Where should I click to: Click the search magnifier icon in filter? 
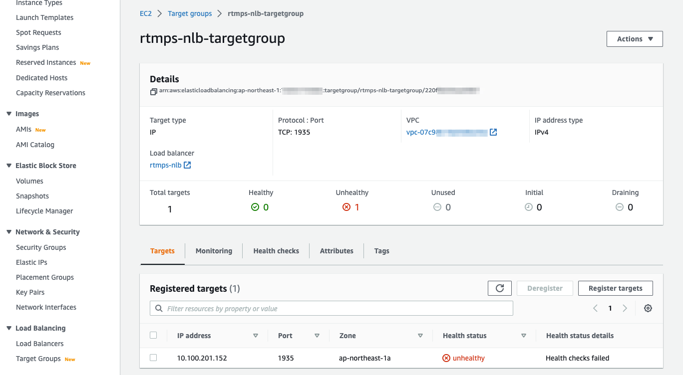(x=159, y=309)
